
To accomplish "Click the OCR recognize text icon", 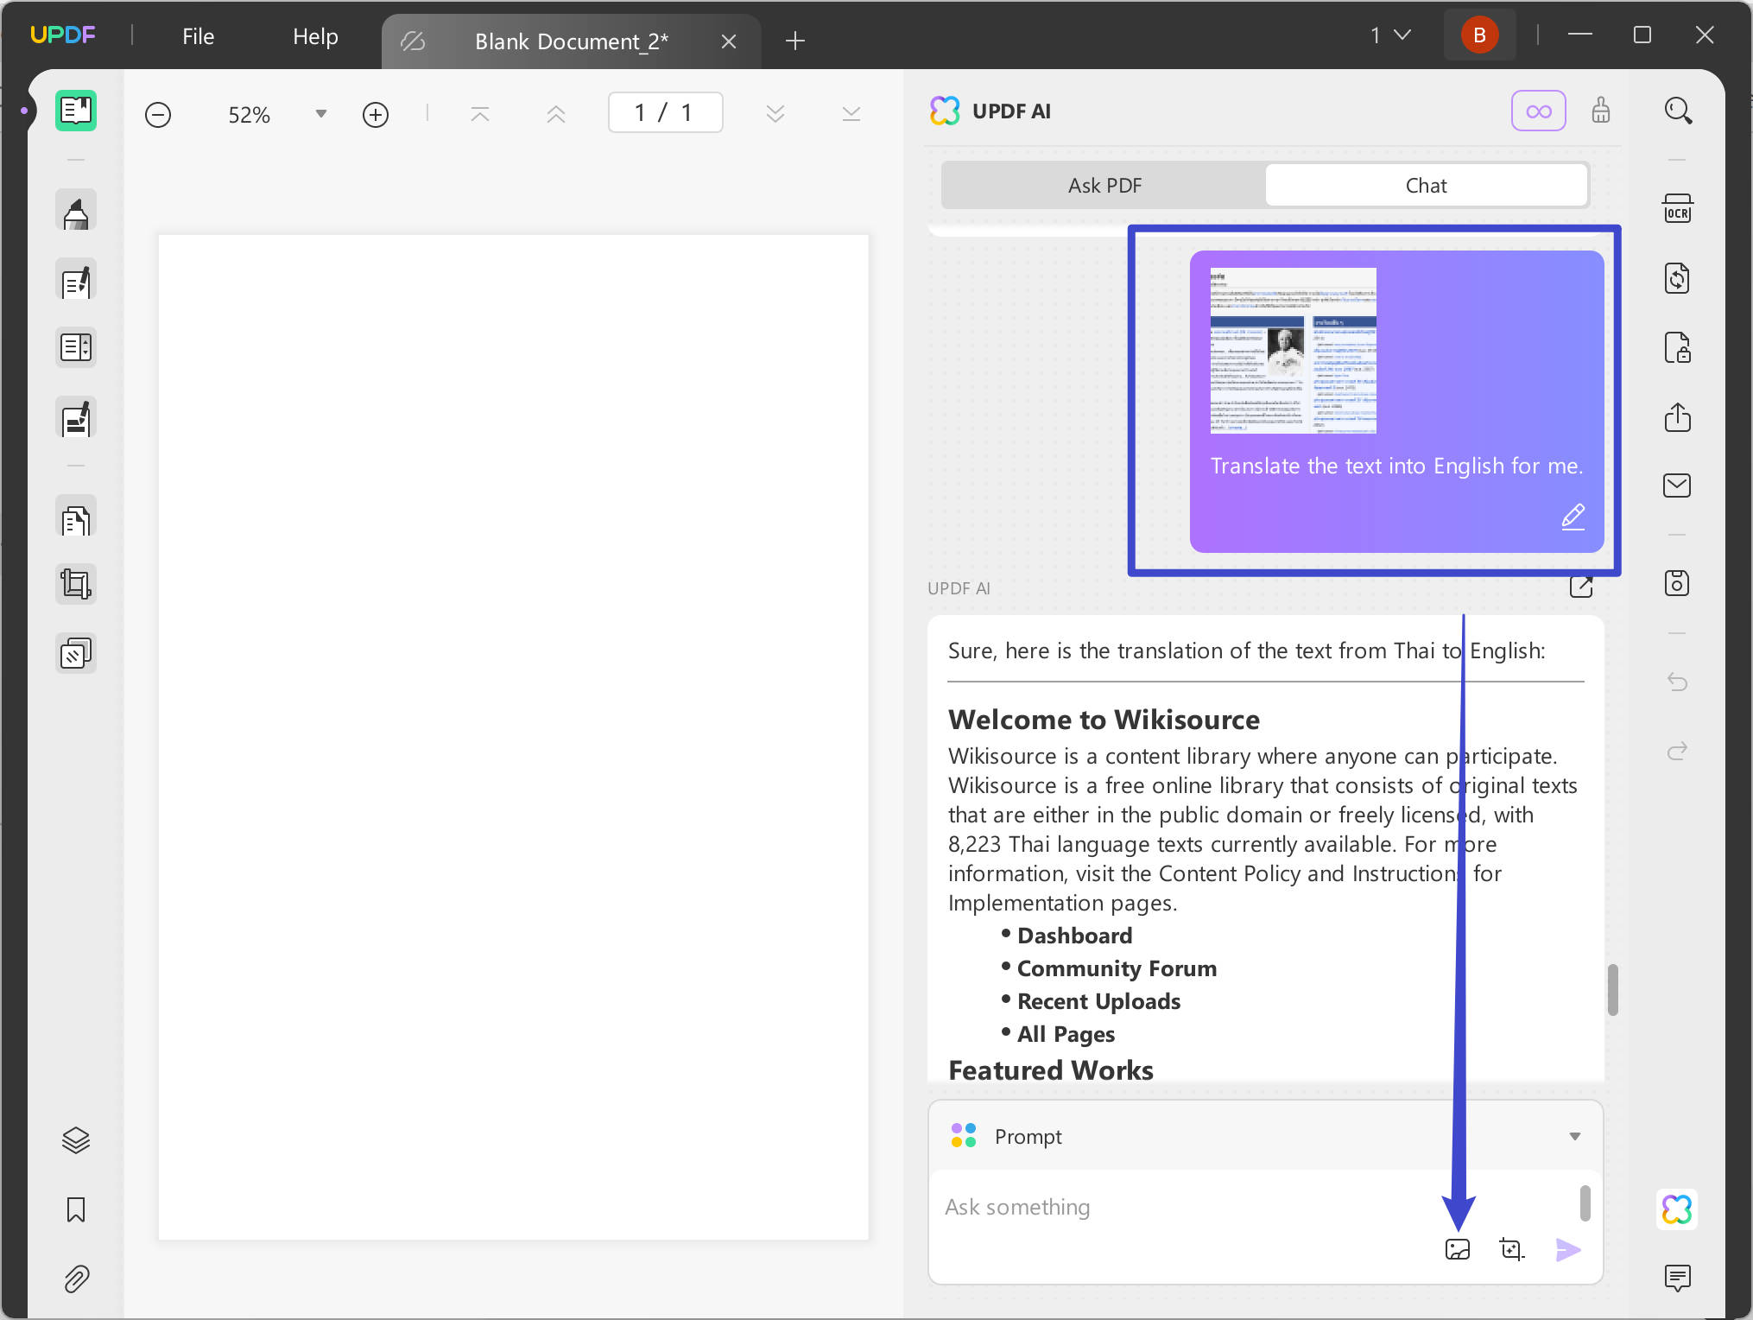I will (x=1676, y=209).
